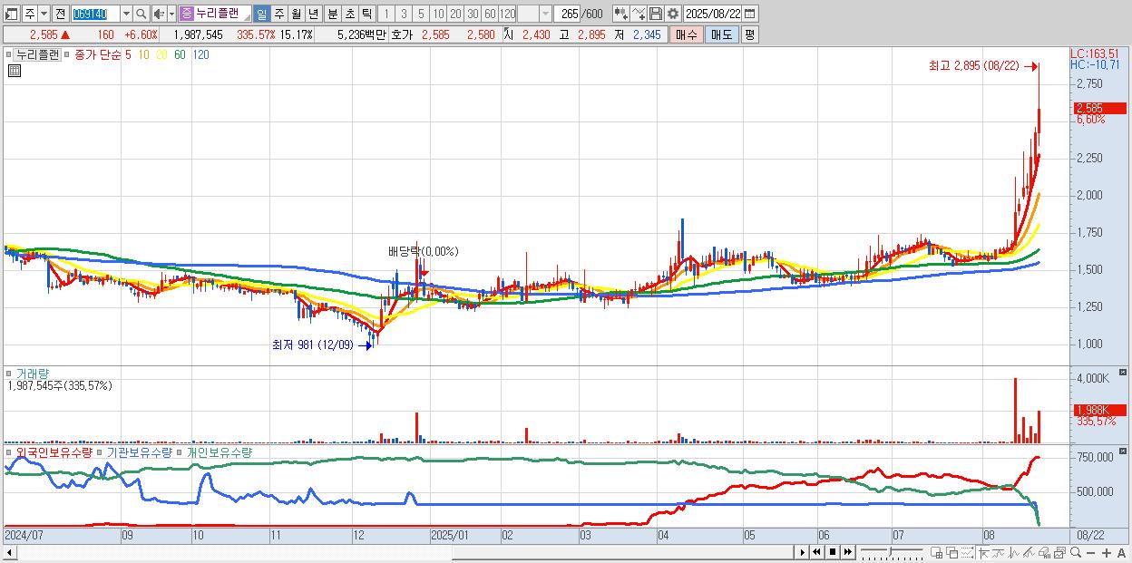Click the purple 증 badge icon
1132x563 pixels.
click(x=186, y=14)
